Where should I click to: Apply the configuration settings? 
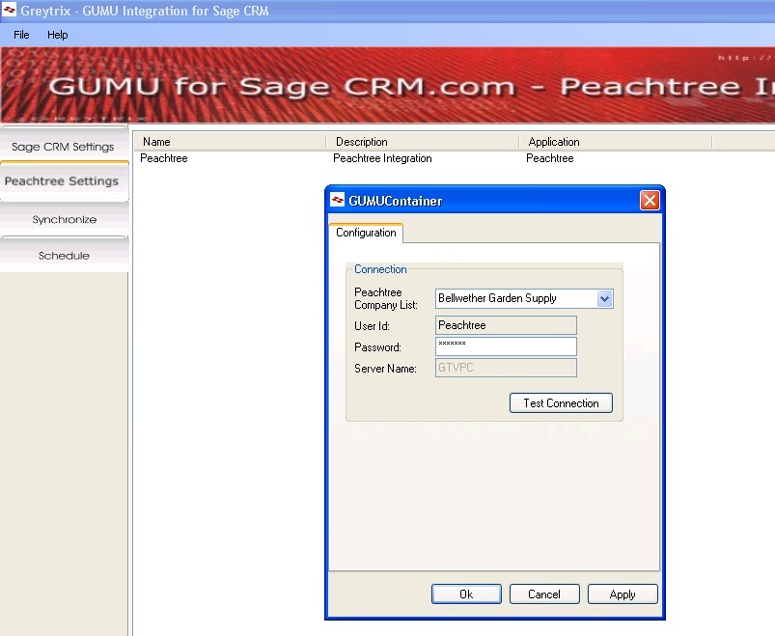[x=623, y=594]
